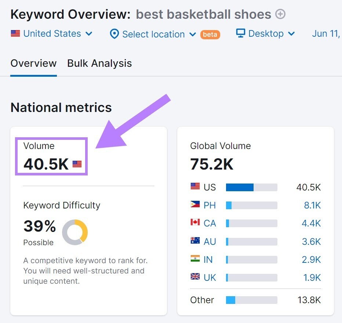Select the CA flag in Global Volume list

tap(194, 223)
